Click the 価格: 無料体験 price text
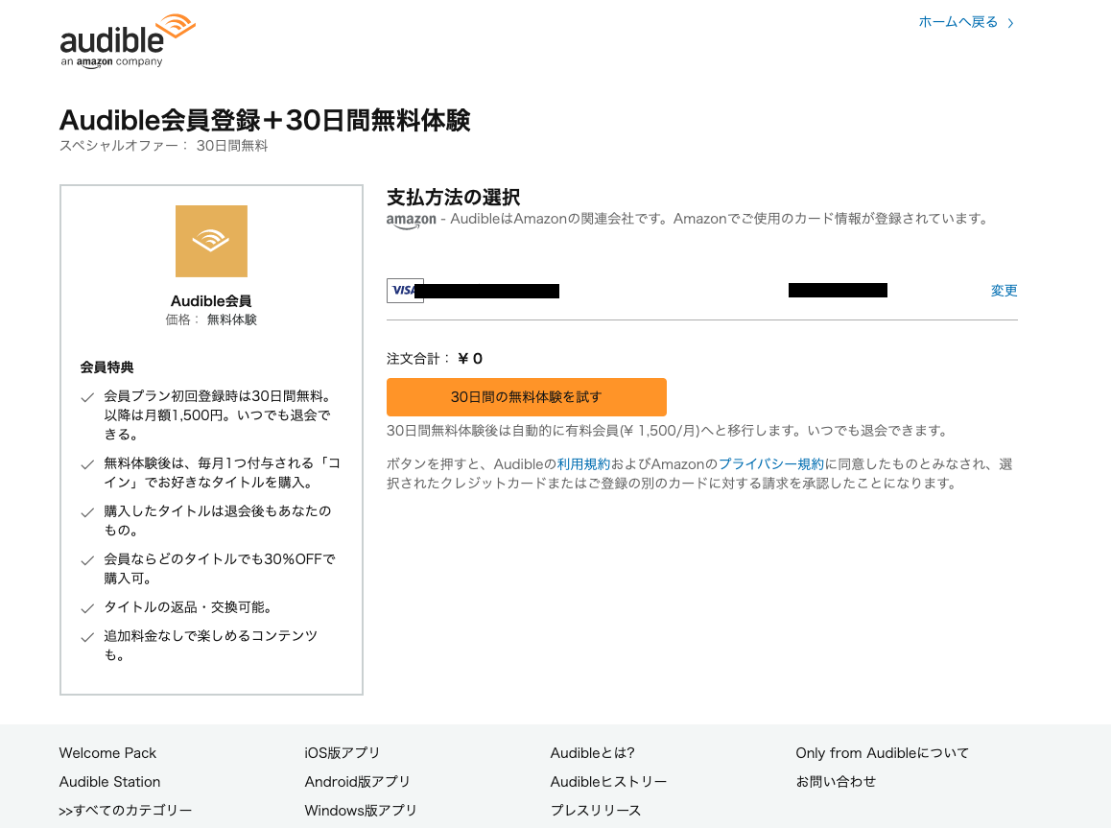1111x828 pixels. [211, 320]
